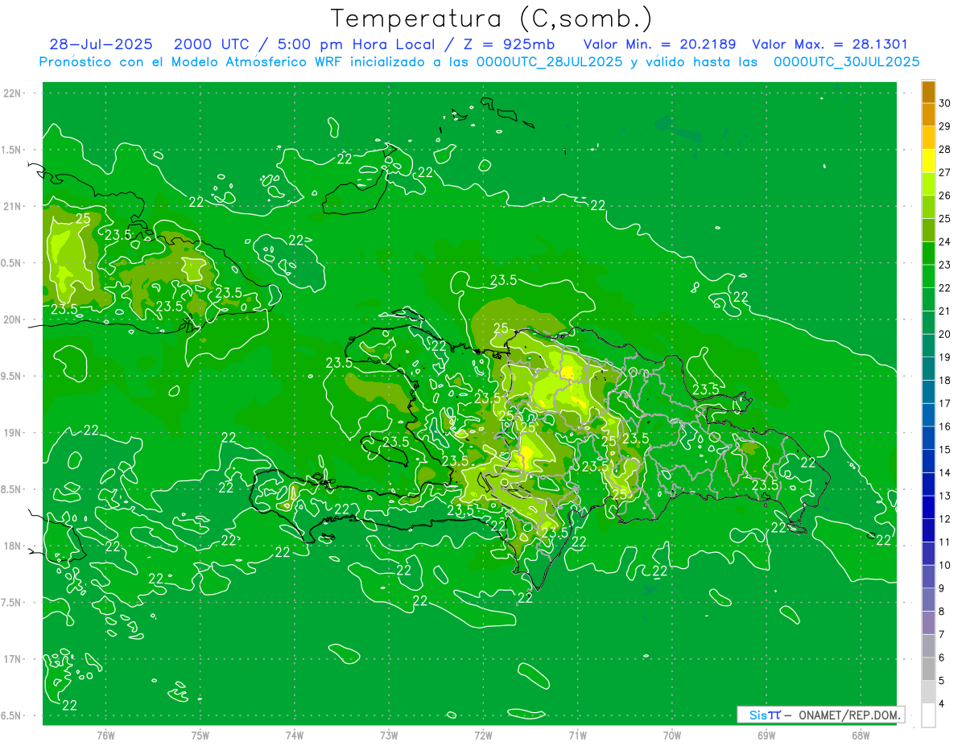This screenshot has height=746, width=966.
Task: Pick the gray swatch between 5 and 6
Action: (x=928, y=669)
